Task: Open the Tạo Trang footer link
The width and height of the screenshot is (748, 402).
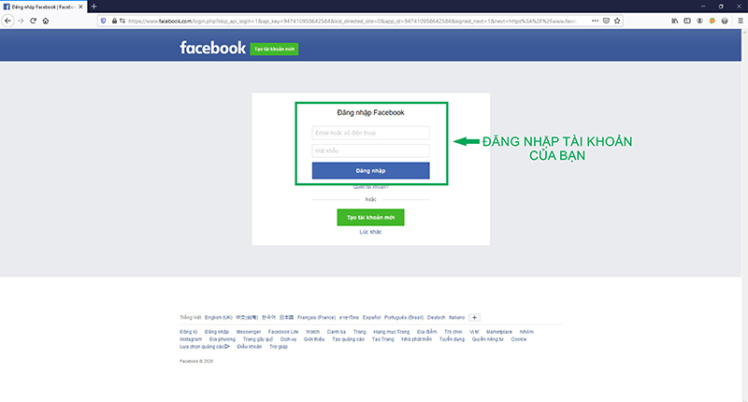Action: click(x=383, y=339)
